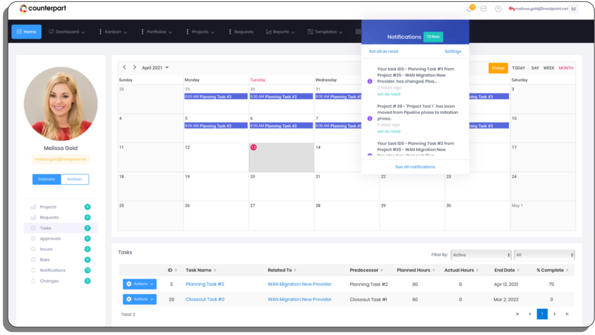Click Melissa Gold's profile photo
Viewport: 595px width, 335px height.
(60, 104)
